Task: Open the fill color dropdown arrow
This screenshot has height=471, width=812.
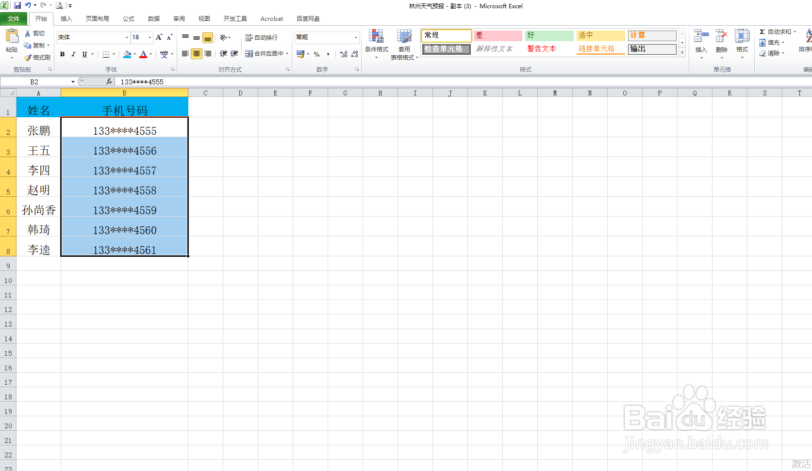Action: [x=134, y=54]
